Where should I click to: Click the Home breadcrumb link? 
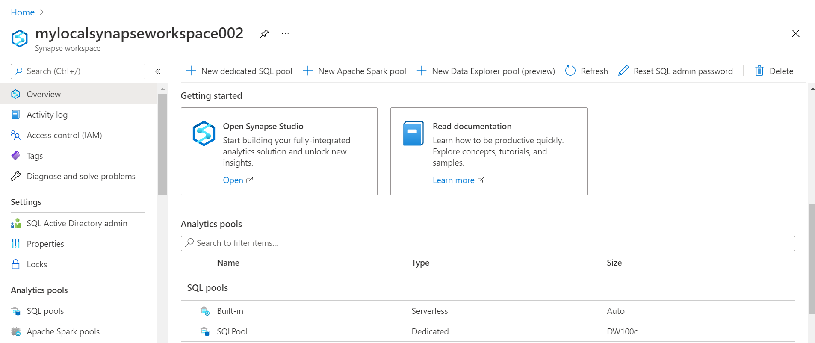[x=23, y=12]
